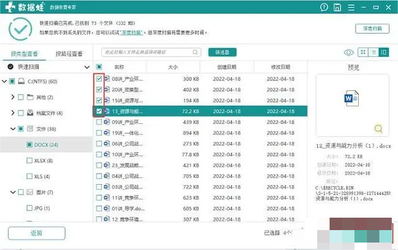Click the 其他 (2) folder icon

[30, 97]
